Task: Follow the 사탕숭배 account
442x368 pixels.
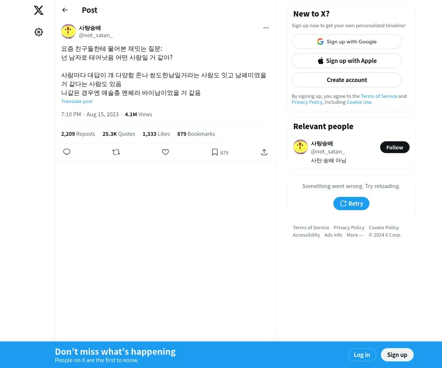Action: pyautogui.click(x=395, y=147)
